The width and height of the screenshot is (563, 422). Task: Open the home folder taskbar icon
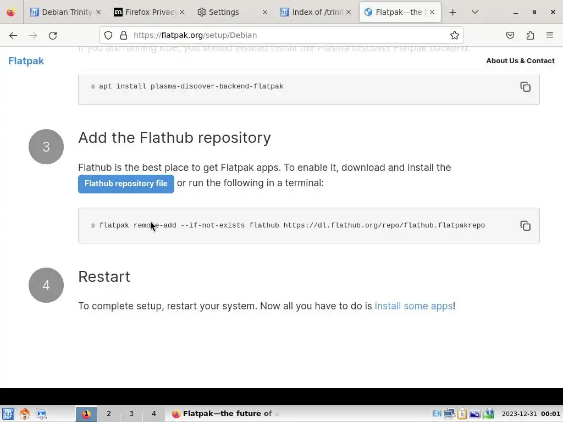pyautogui.click(x=25, y=414)
